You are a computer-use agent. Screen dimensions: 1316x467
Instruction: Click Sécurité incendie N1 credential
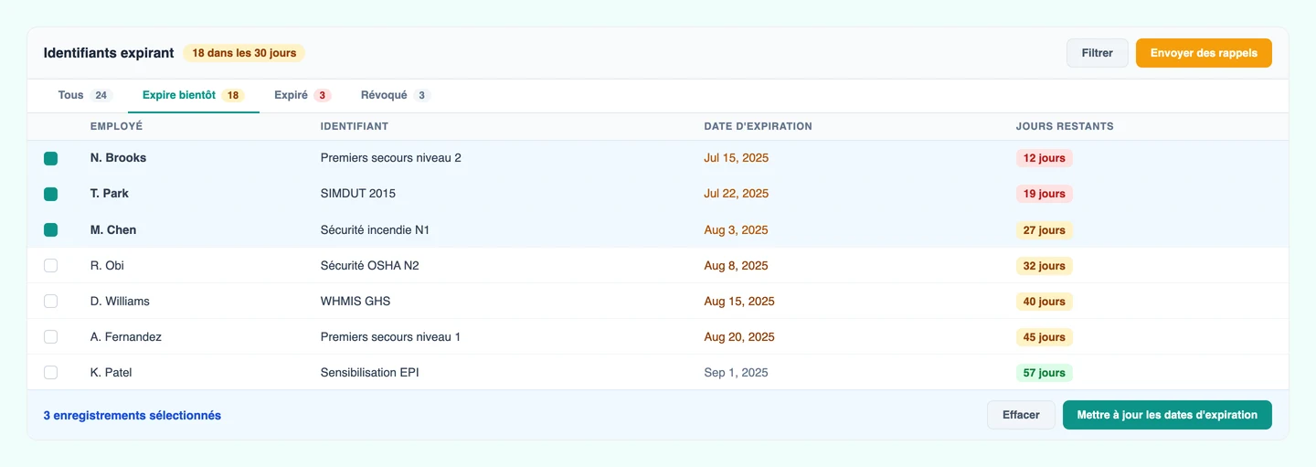click(375, 230)
